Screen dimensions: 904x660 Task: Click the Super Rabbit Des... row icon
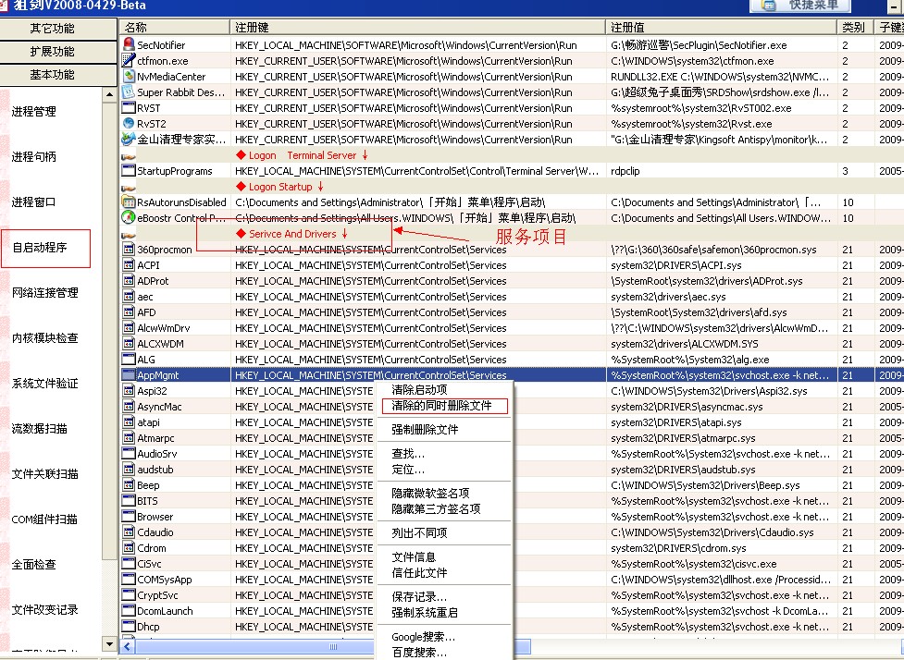[x=129, y=92]
